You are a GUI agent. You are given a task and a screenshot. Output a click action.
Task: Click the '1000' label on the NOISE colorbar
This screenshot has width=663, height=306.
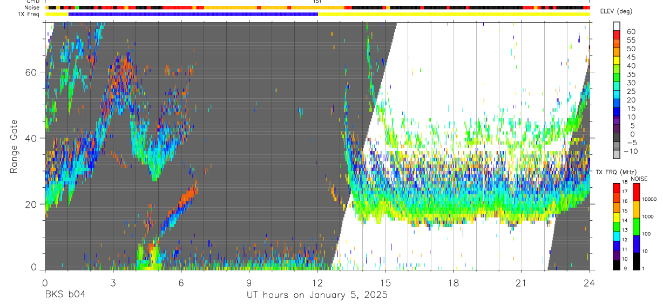tap(648, 216)
